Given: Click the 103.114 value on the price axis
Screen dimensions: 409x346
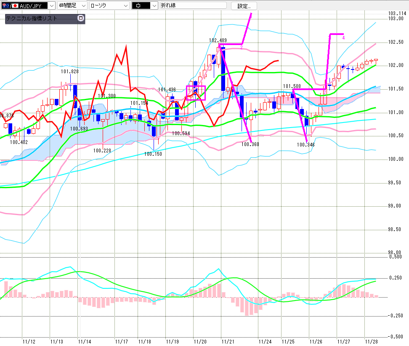Looking at the screenshot, I should point(398,13).
